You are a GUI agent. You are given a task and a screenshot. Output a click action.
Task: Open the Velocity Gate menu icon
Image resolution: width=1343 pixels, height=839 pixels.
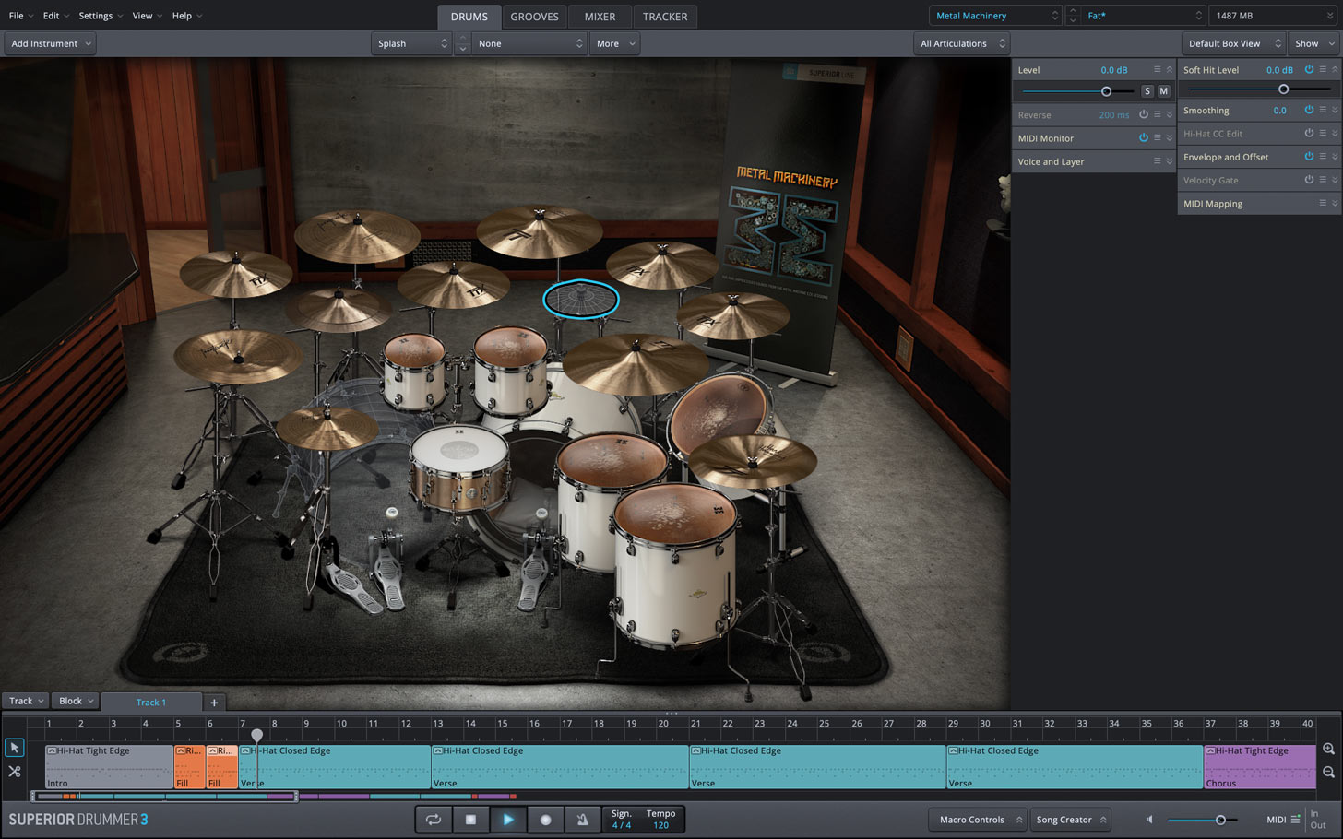1323,181
